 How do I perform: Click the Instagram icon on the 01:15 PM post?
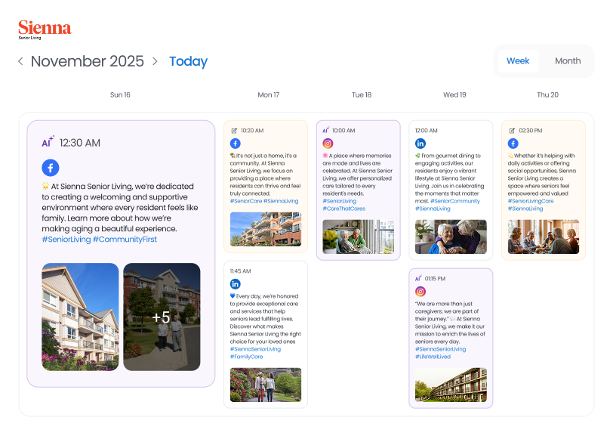coord(420,291)
